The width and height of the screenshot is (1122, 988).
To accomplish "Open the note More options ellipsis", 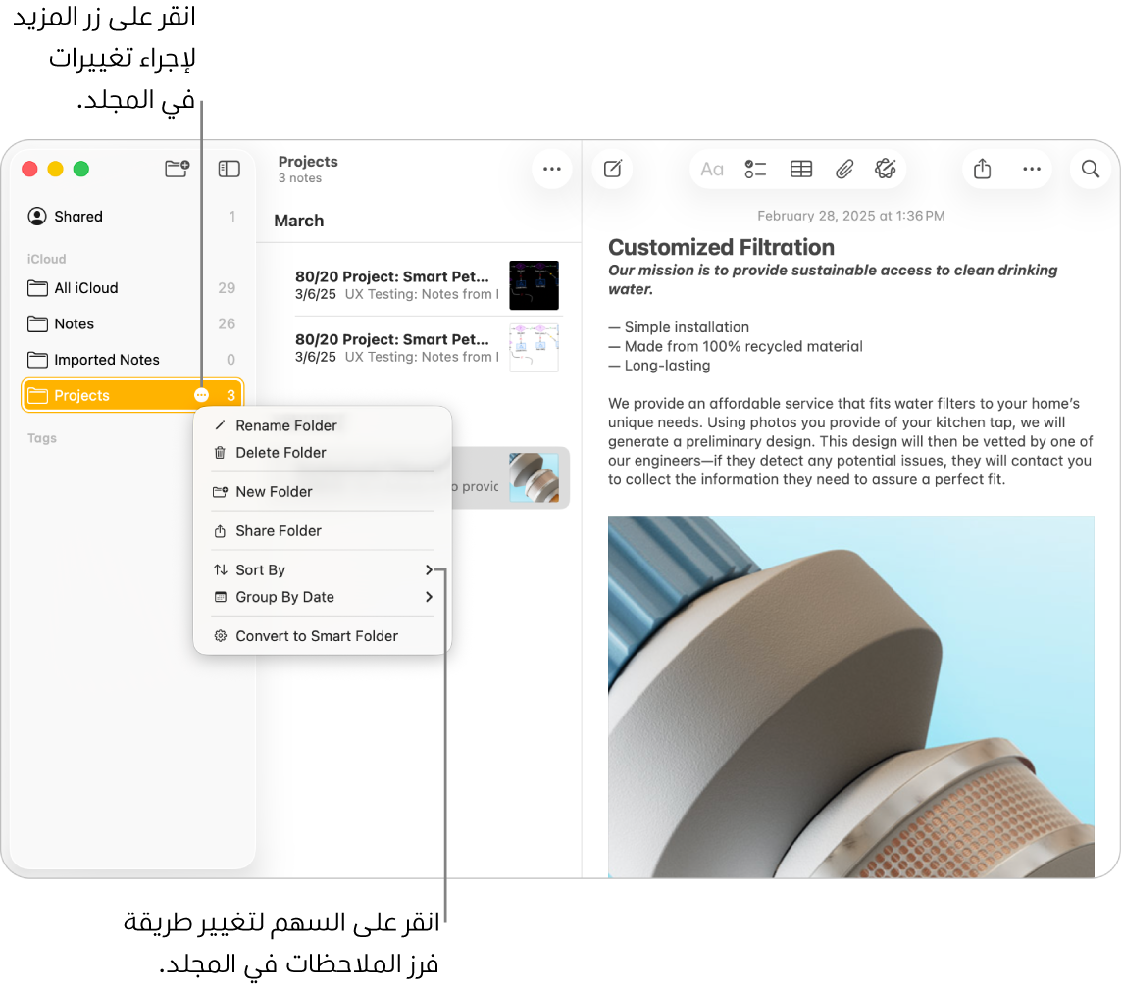I will click(1031, 169).
